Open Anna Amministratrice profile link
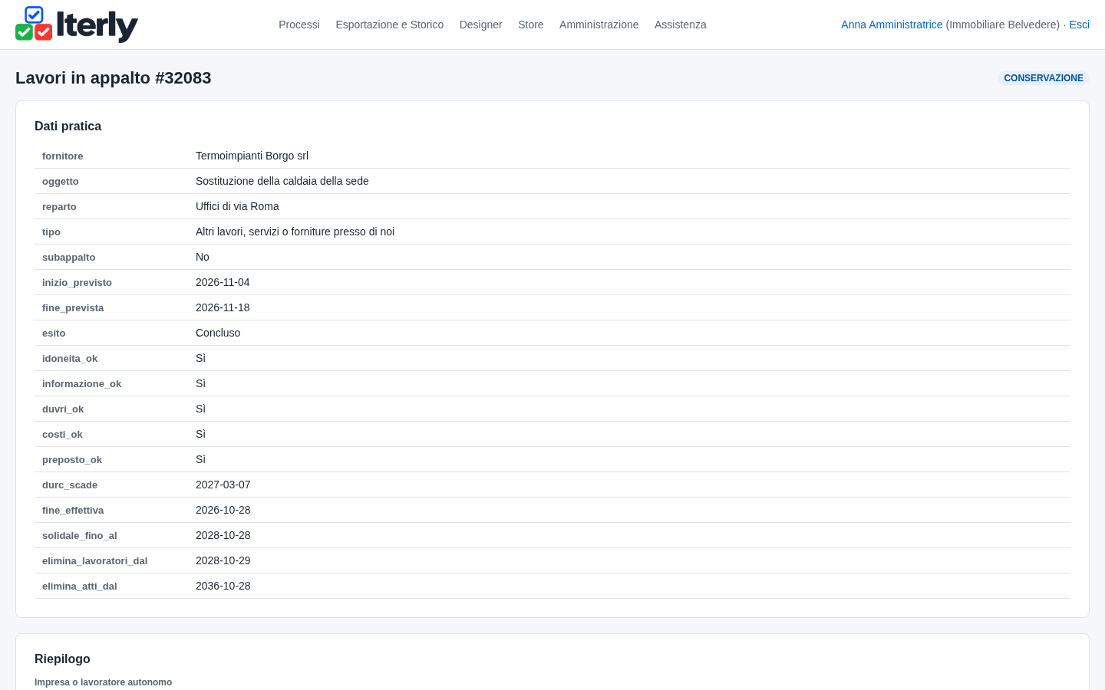The image size is (1105, 690). point(892,25)
